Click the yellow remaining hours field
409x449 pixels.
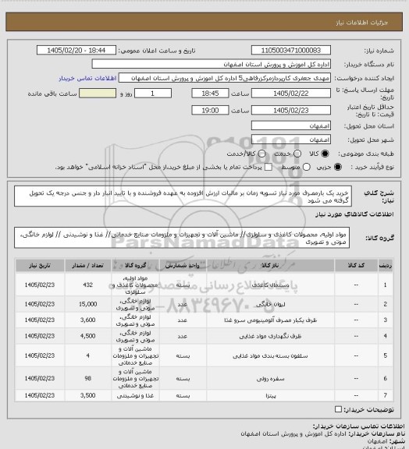click(x=98, y=94)
